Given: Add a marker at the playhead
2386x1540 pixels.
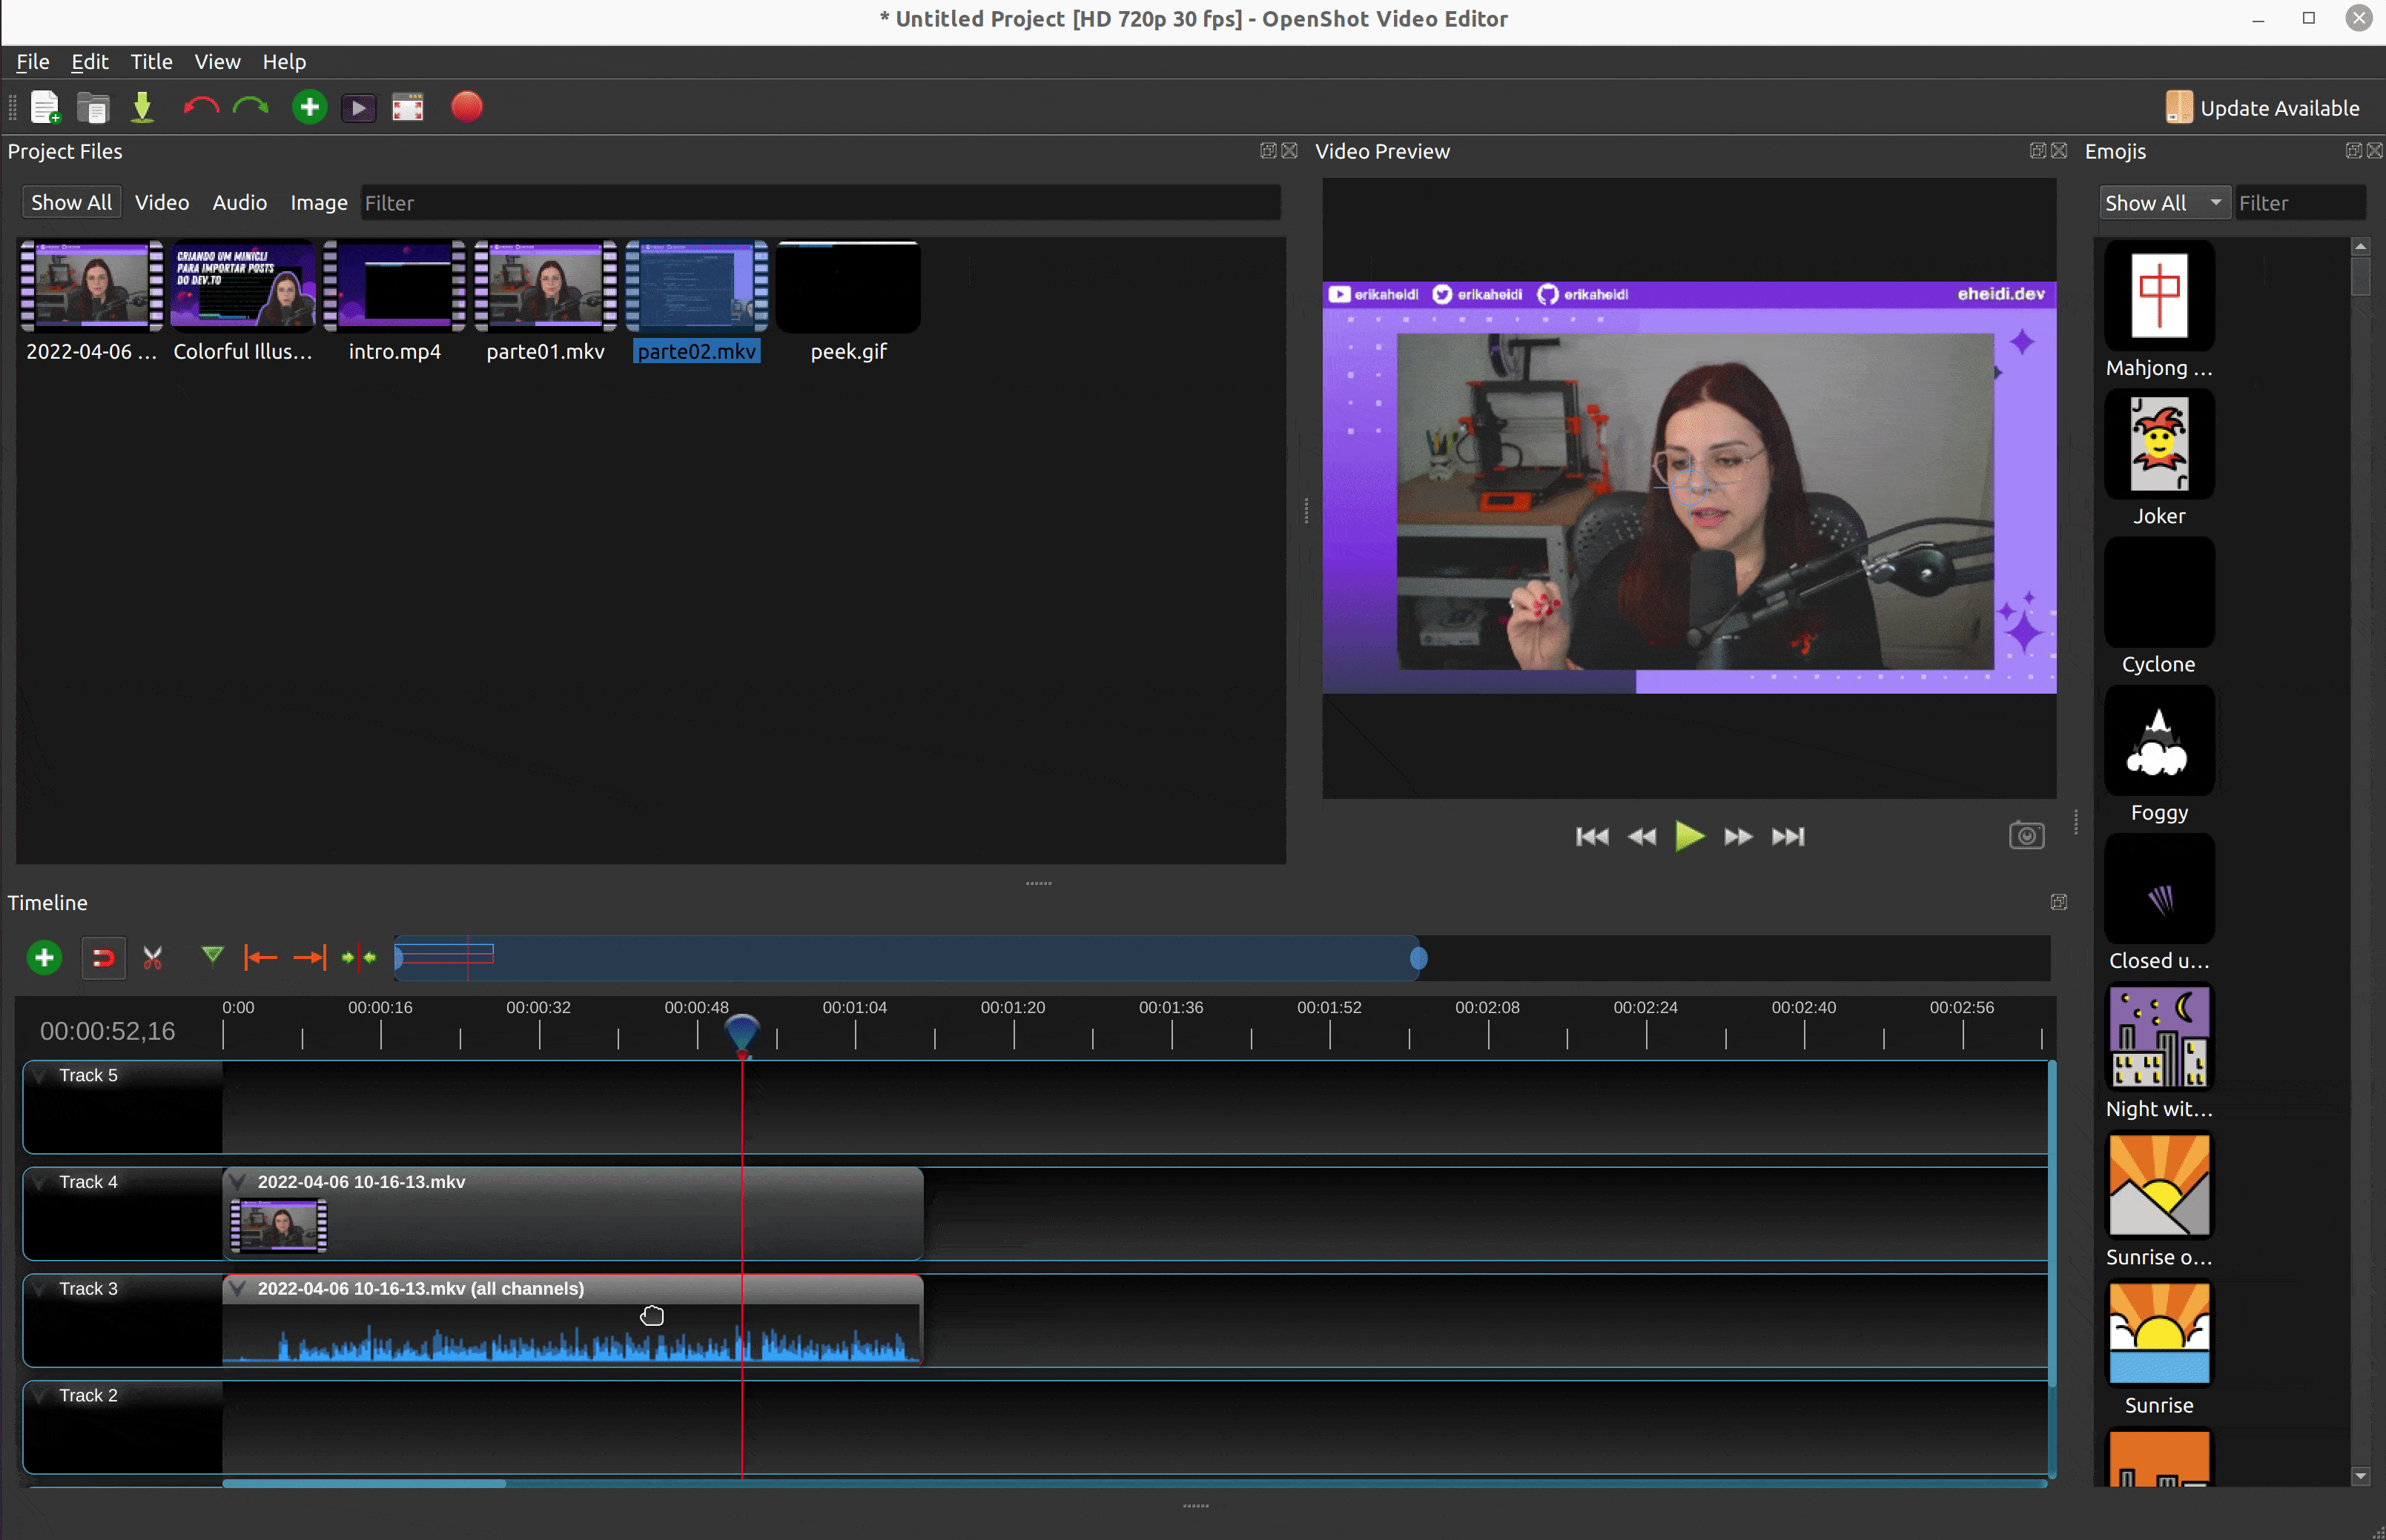Looking at the screenshot, I should (212, 957).
